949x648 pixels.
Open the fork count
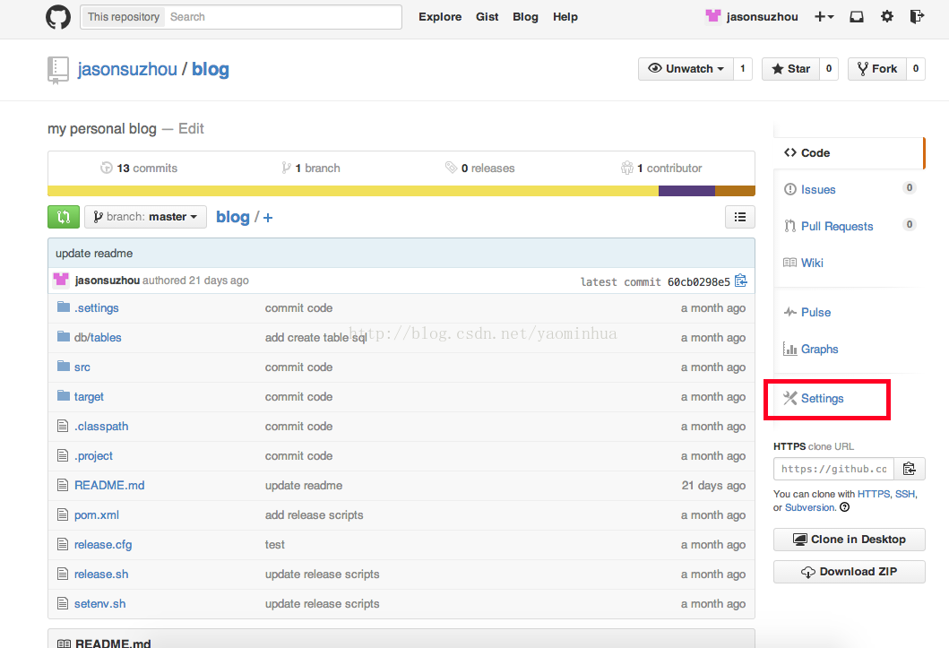tap(916, 69)
